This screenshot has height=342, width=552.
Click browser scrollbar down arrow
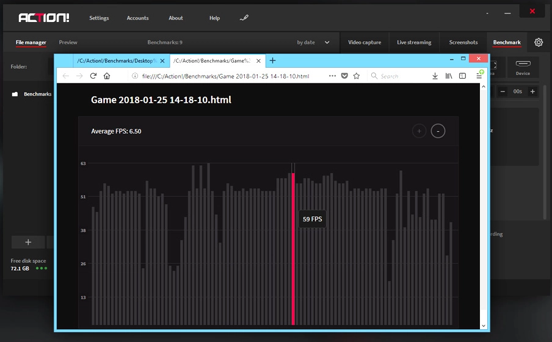coord(484,326)
